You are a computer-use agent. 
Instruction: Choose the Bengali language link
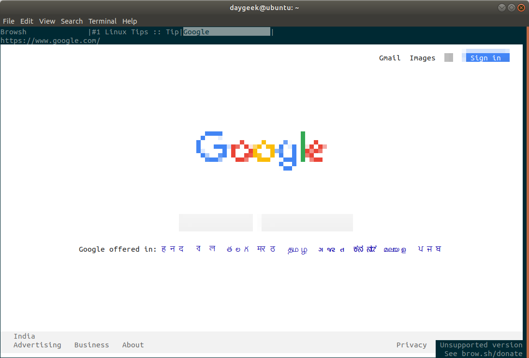click(x=206, y=249)
